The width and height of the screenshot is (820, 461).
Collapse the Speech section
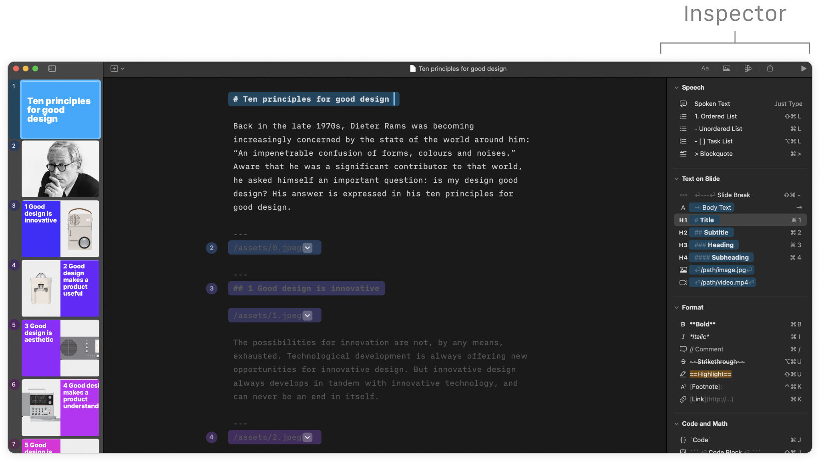[x=677, y=88]
